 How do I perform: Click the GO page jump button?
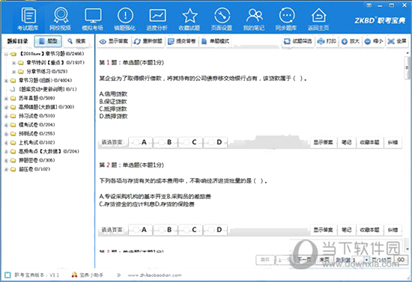pyautogui.click(x=401, y=260)
